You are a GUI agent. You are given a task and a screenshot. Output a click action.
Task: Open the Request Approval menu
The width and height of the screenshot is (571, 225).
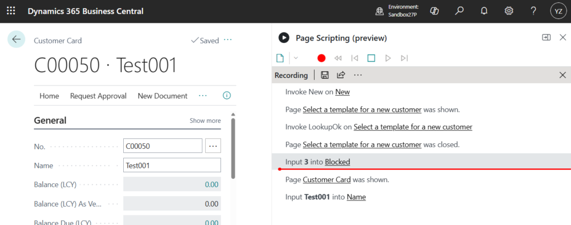pyautogui.click(x=98, y=96)
